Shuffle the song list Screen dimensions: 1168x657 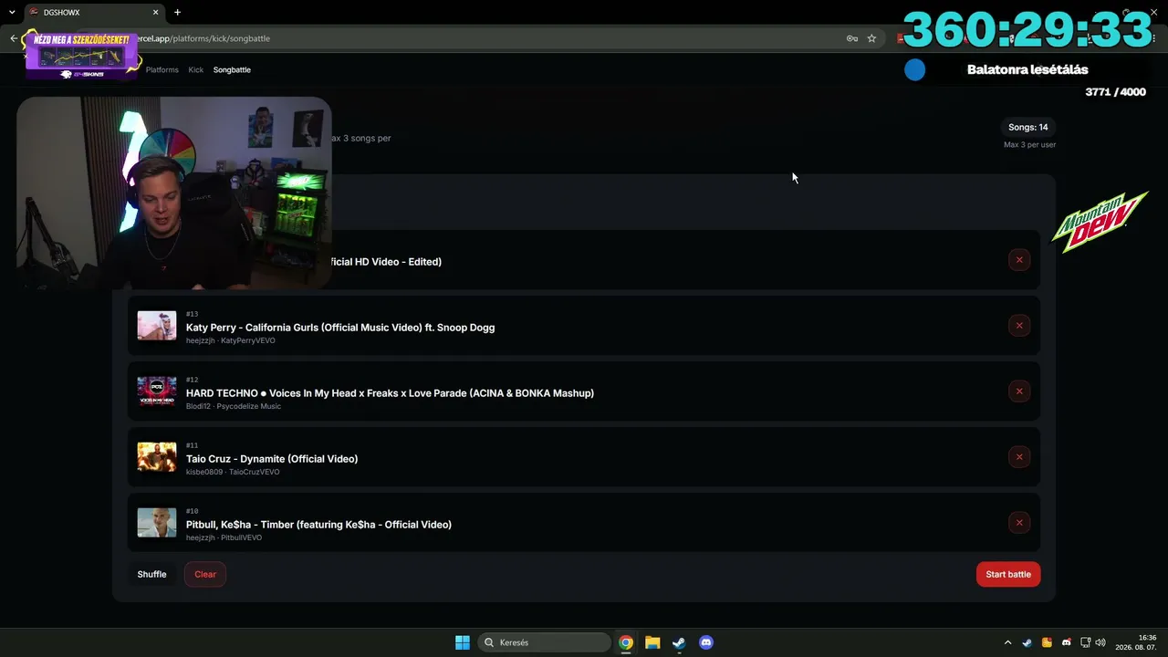(151, 574)
